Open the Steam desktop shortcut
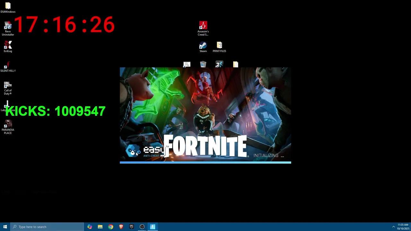Viewport: 411px width, 231px height. 203,47
